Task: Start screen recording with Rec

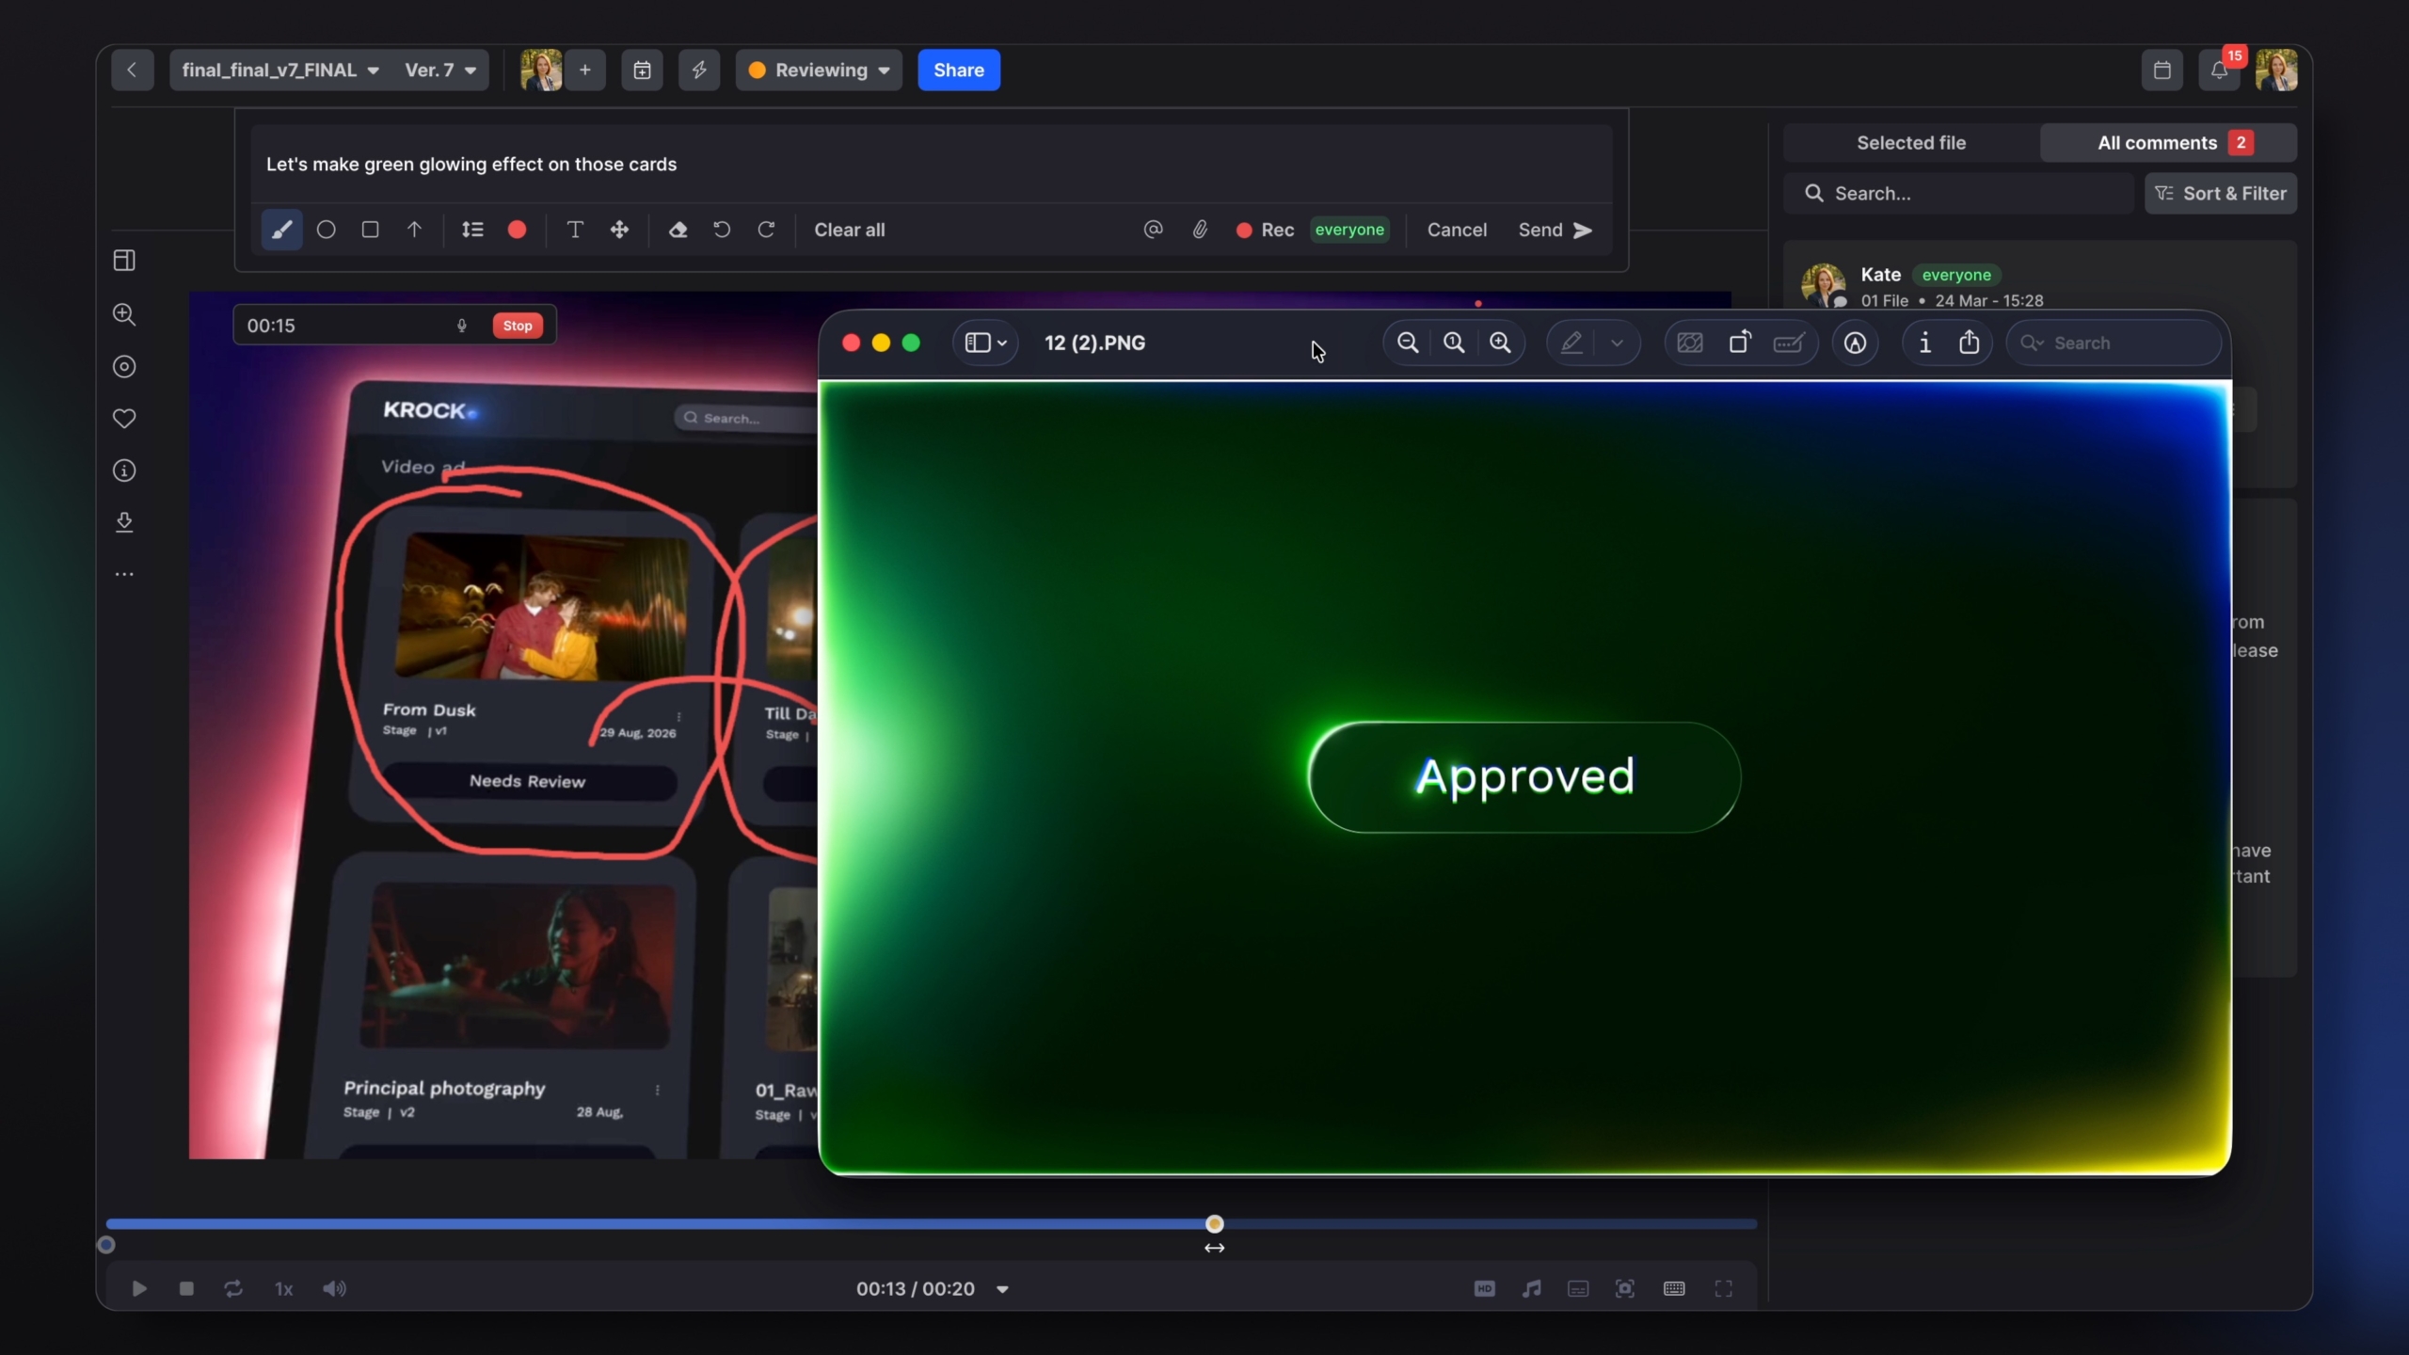Action: pyautogui.click(x=1265, y=230)
